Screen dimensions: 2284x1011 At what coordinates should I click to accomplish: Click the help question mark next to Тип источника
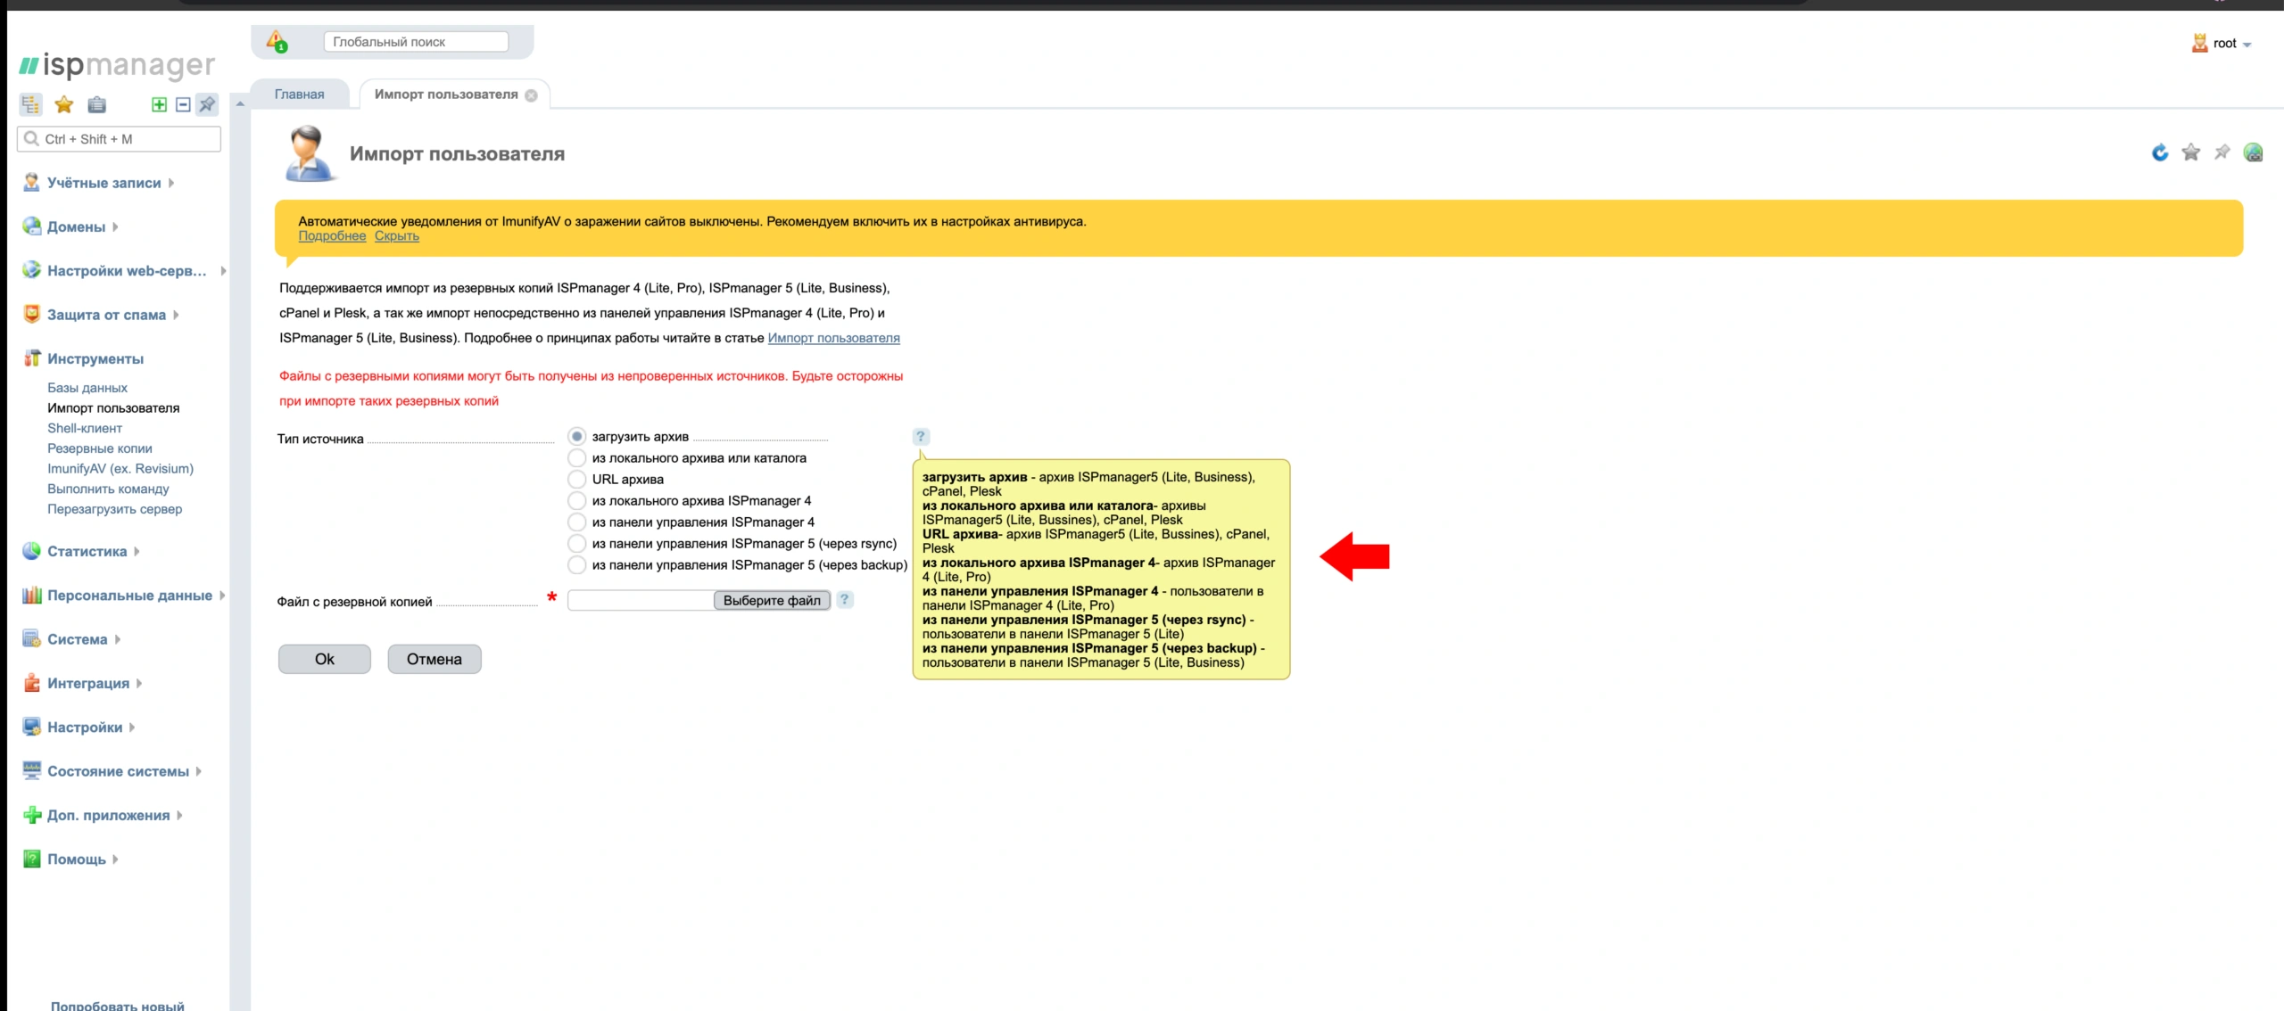921,437
